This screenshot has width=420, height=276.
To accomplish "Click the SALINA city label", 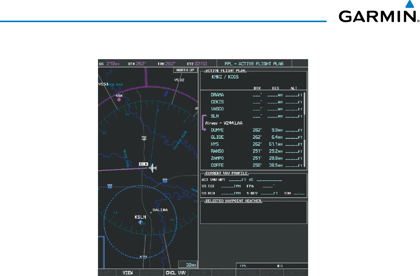I will coord(160,210).
